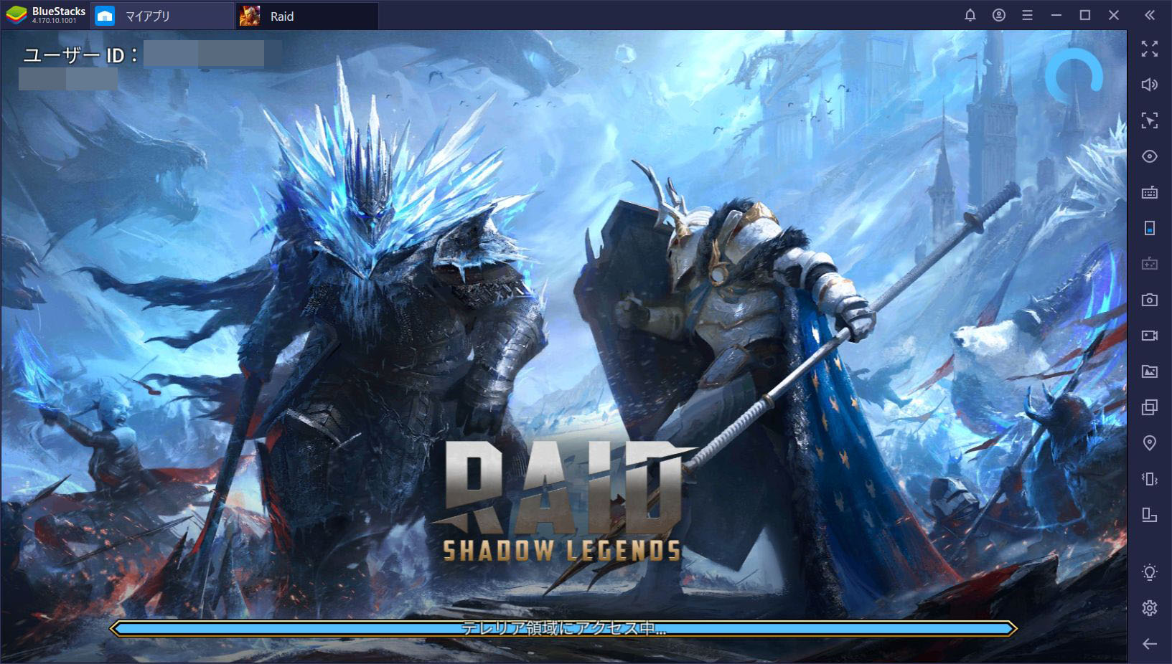This screenshot has width=1172, height=664.
Task: Open the macro recorder icon
Action: pos(1150,264)
